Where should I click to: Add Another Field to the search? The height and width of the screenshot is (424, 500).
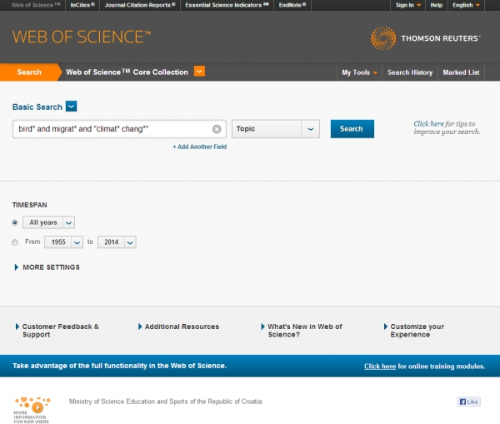click(200, 147)
